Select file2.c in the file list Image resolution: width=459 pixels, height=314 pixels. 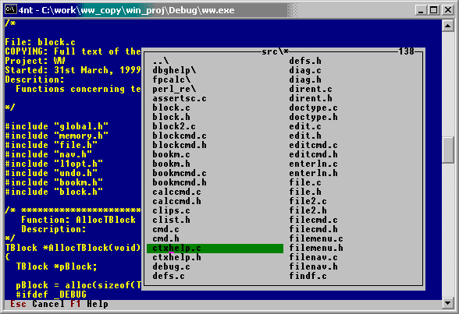pyautogui.click(x=308, y=201)
